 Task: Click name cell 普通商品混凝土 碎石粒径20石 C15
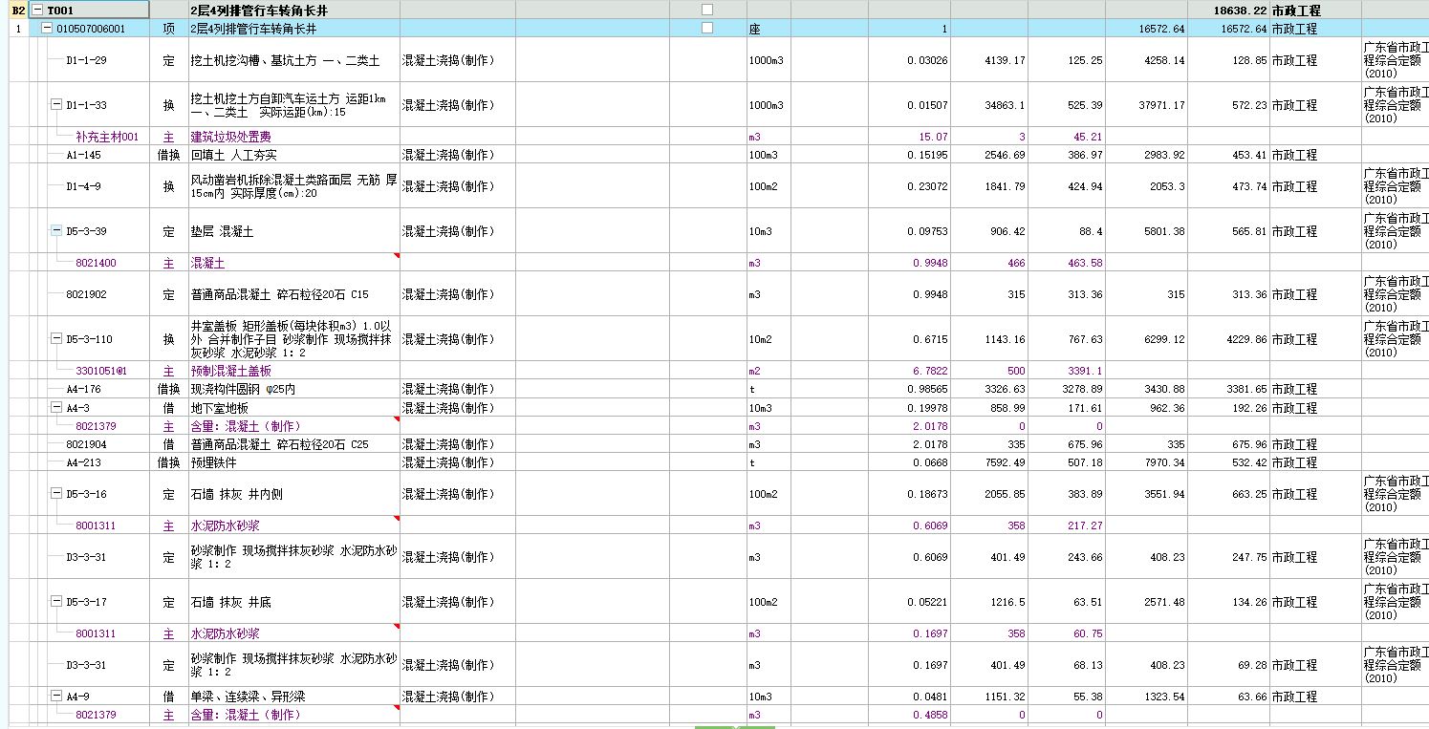tap(279, 294)
